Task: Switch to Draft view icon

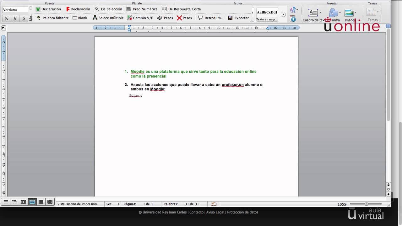Action: [x=6, y=202]
